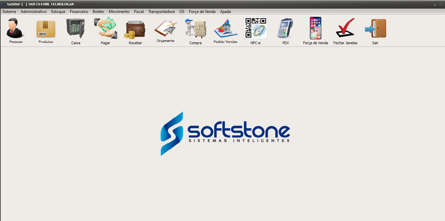Click the Pedido Vendas chart icon
Image resolution: width=445 pixels, height=221 pixels.
(x=225, y=29)
